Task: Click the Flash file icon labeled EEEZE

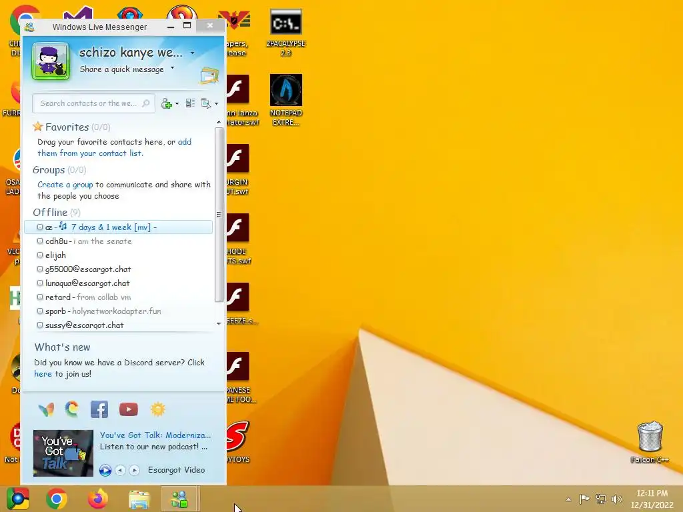Action: click(x=239, y=303)
